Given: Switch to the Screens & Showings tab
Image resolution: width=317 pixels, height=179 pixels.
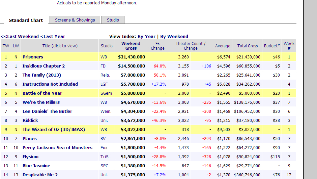Looking at the screenshot, I should [x=75, y=20].
